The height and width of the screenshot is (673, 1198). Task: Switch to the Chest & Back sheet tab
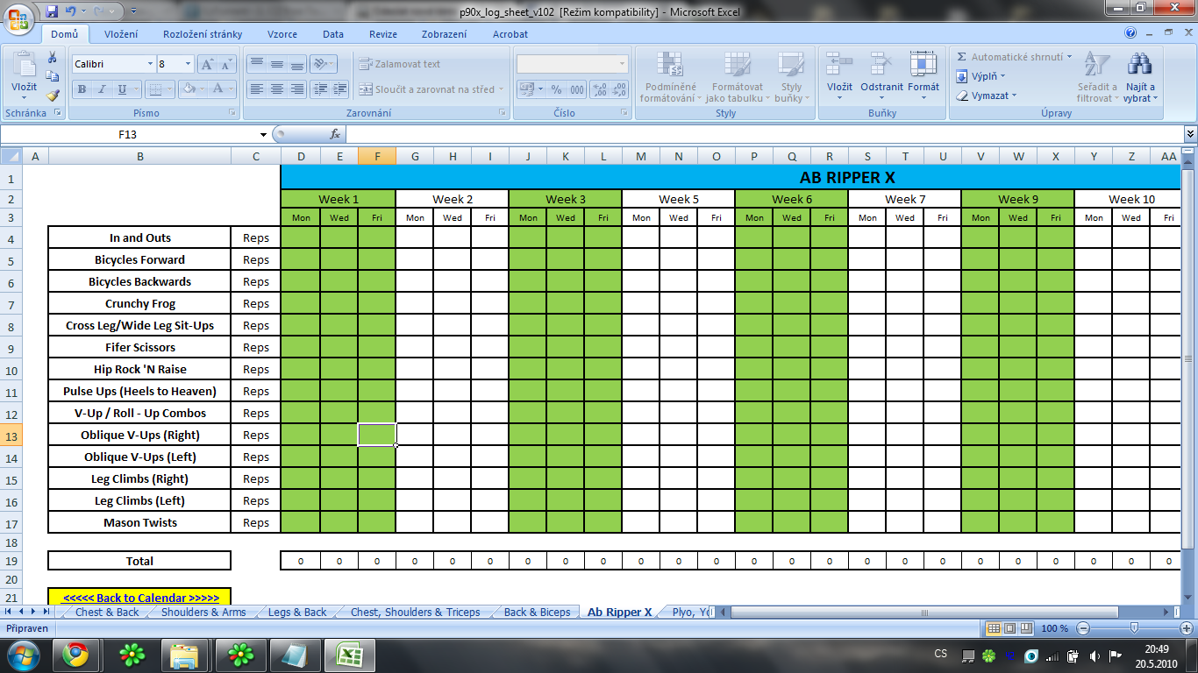(x=107, y=613)
